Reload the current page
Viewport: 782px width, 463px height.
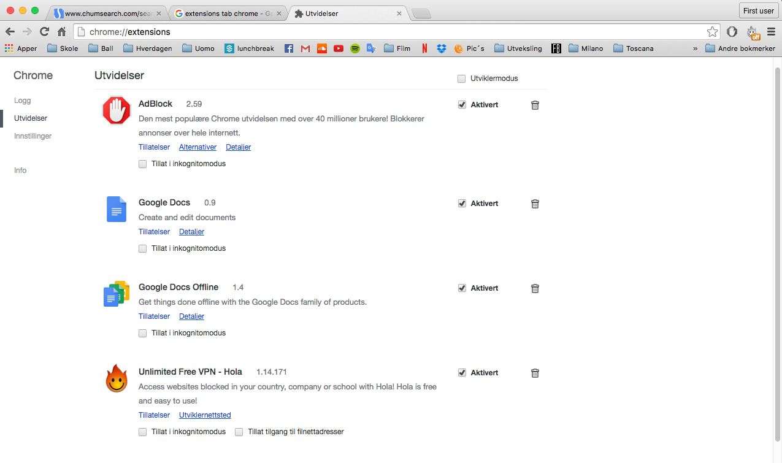44,31
